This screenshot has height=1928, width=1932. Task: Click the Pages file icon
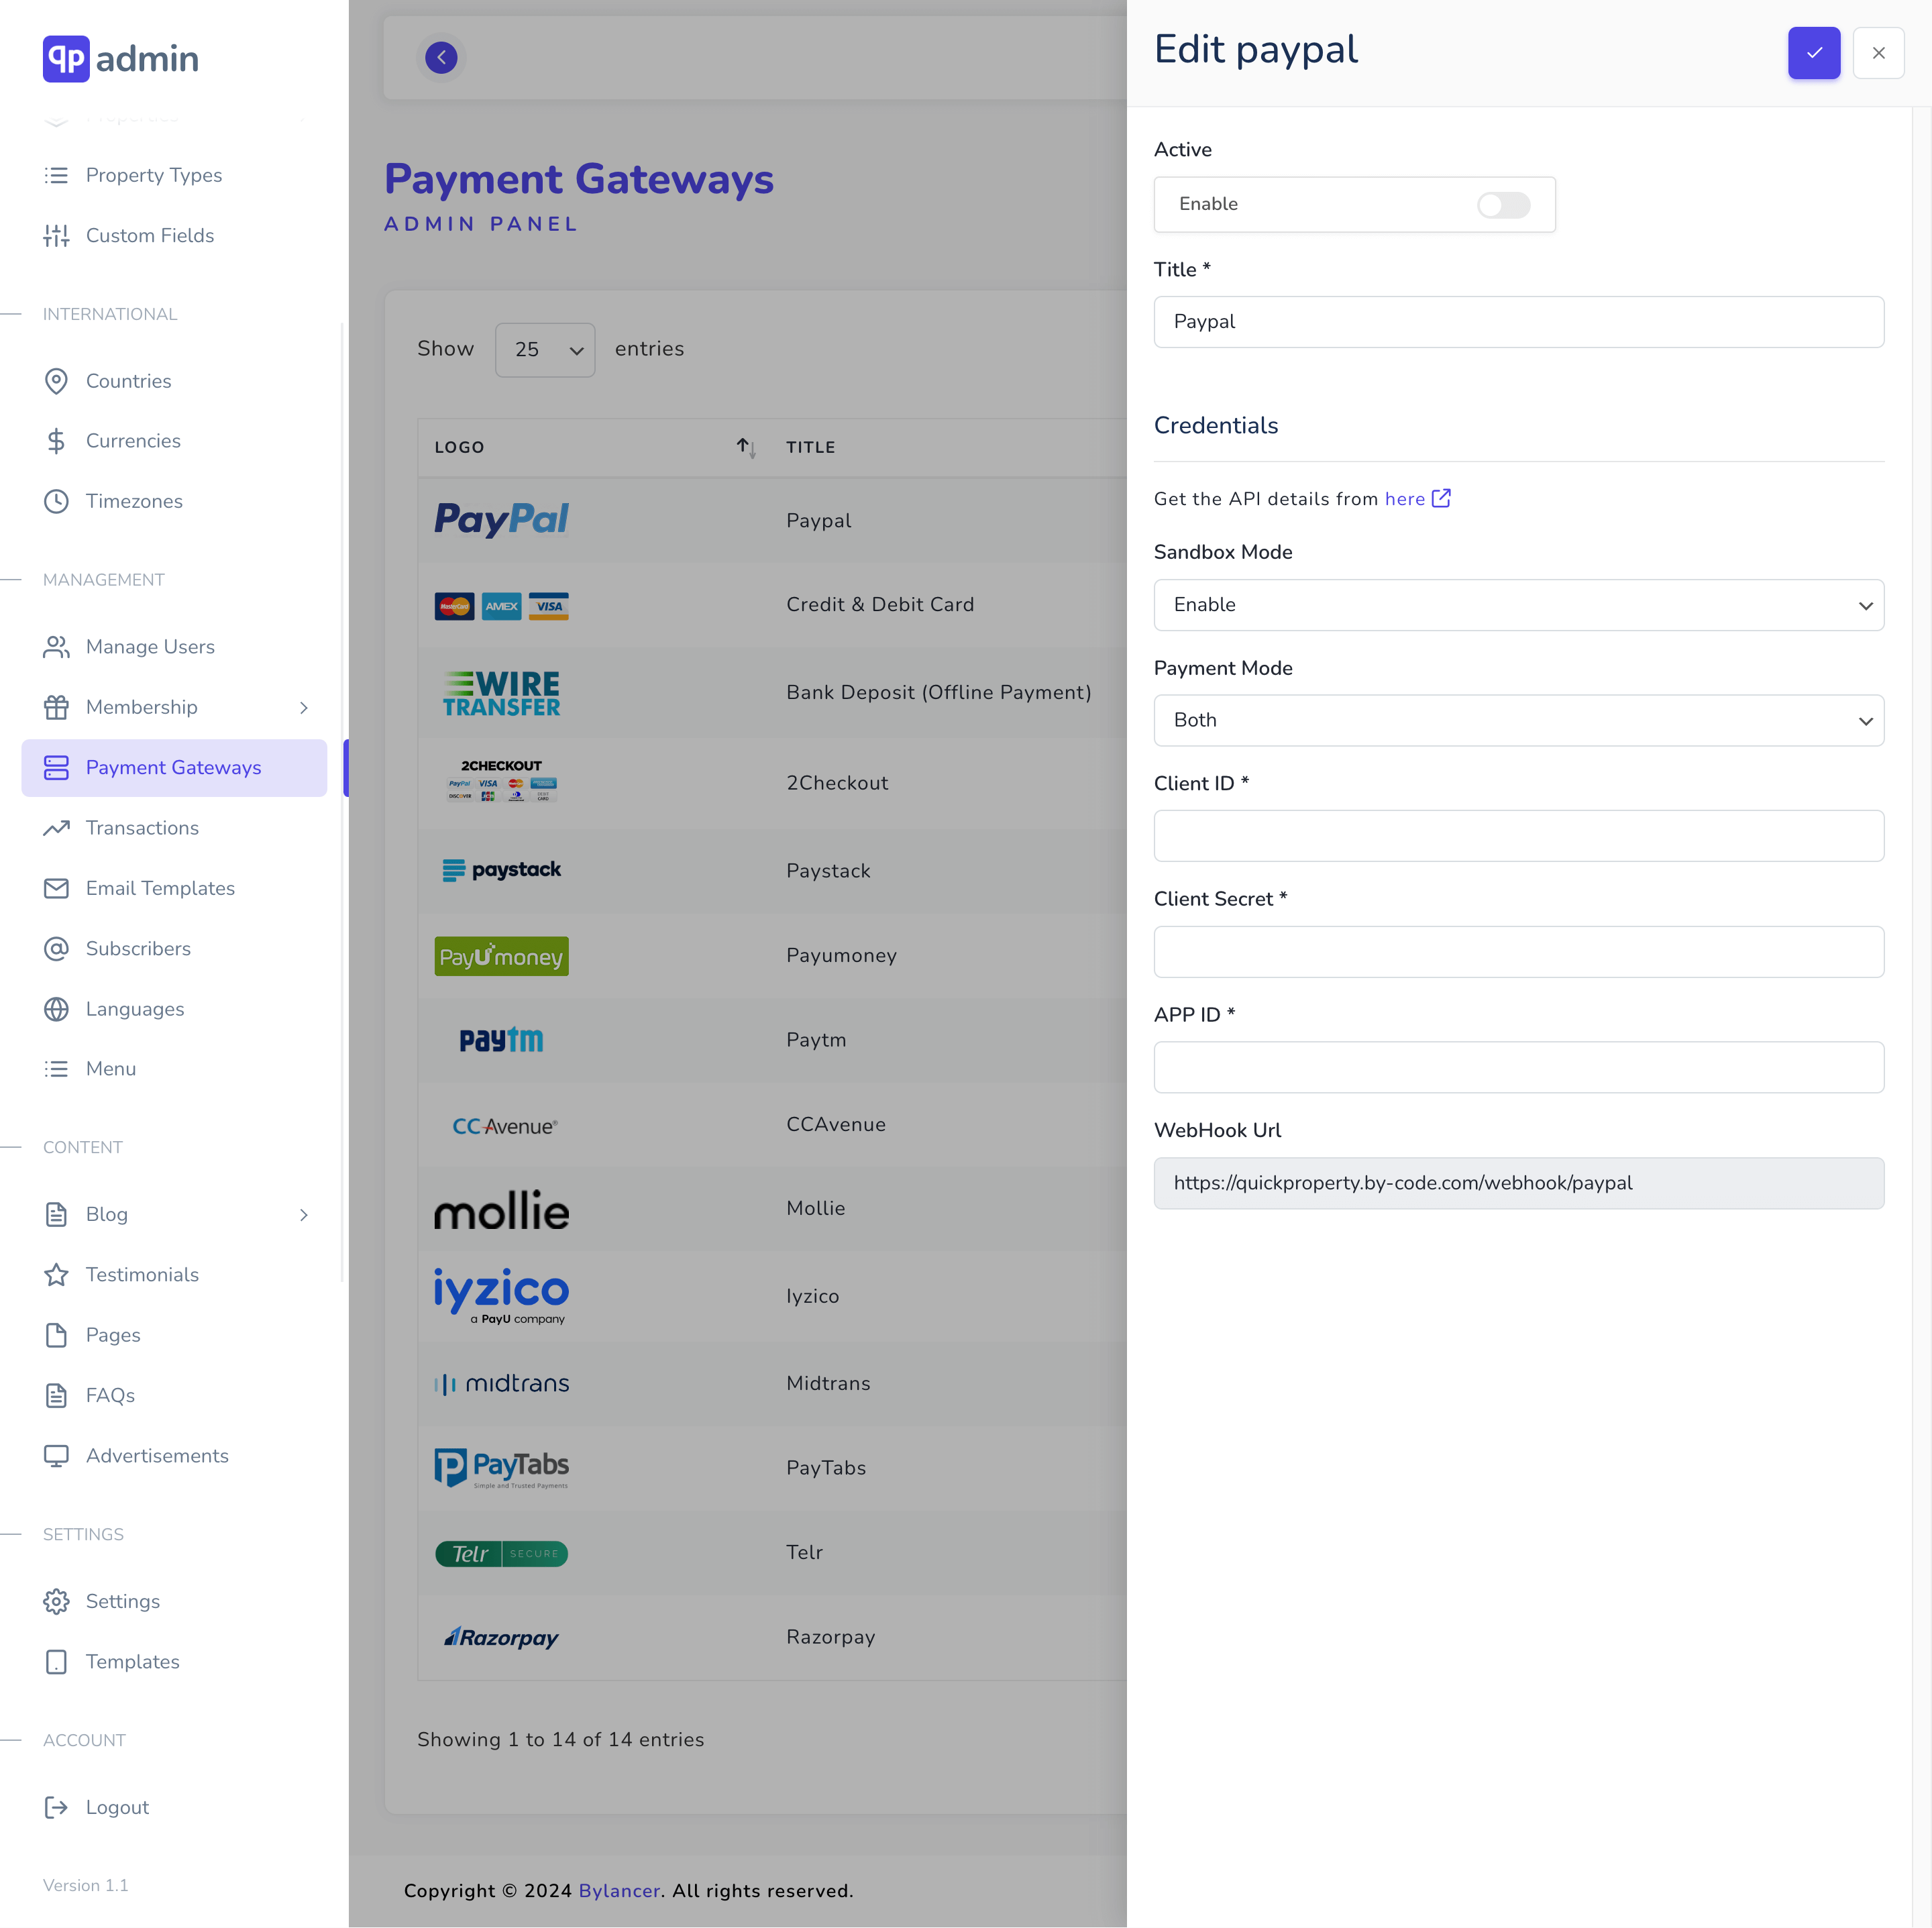(56, 1335)
